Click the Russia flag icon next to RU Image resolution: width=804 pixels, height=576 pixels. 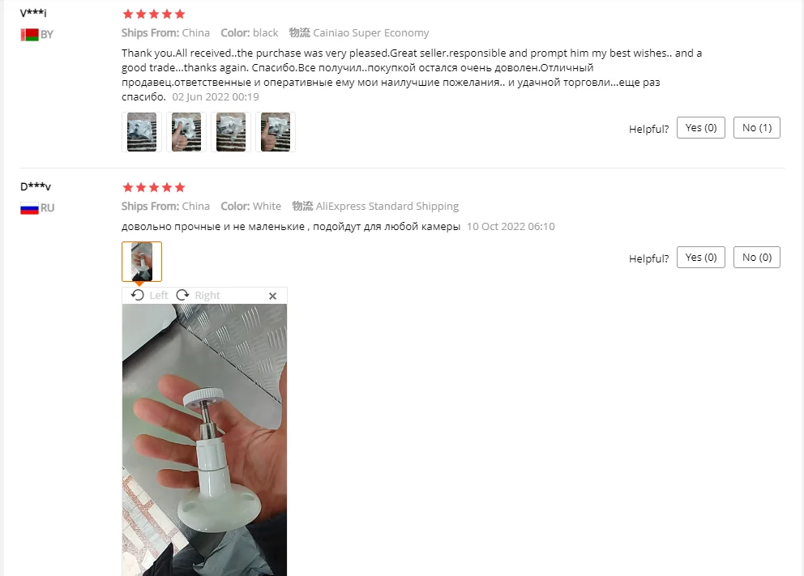pos(30,208)
